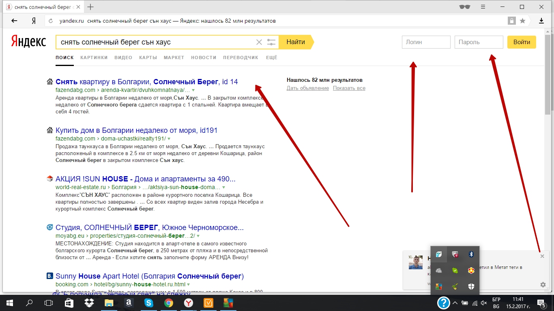Switch to the Новости tab
The height and width of the screenshot is (311, 554).
[204, 58]
